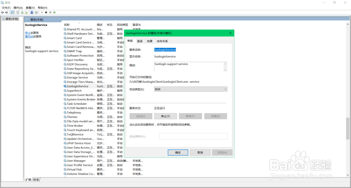The height and width of the screenshot is (188, 351).
Task: Click the 停止 link for this service
Action: 28,33
